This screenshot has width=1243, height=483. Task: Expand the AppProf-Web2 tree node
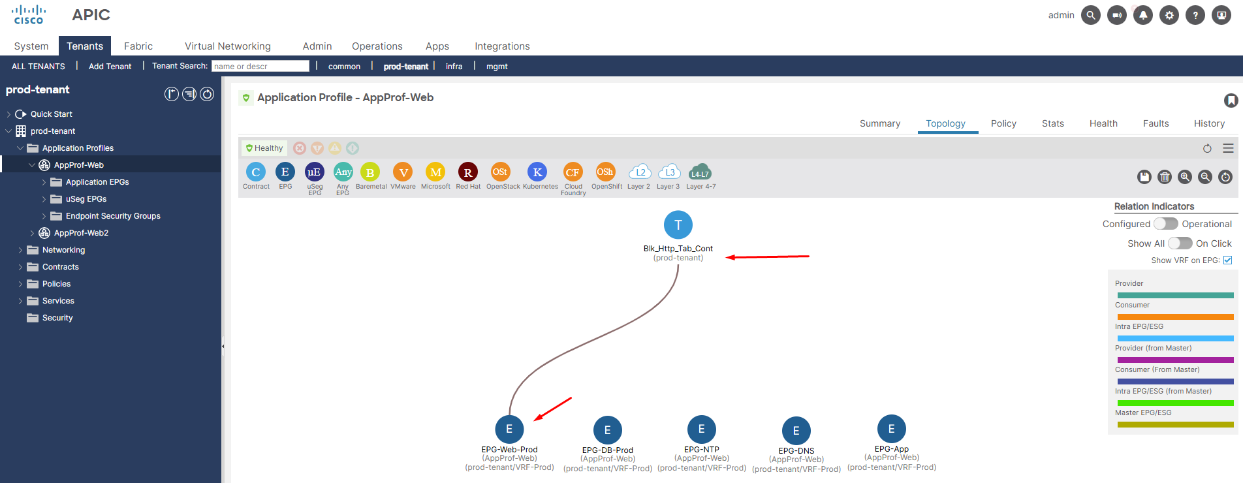pyautogui.click(x=32, y=233)
